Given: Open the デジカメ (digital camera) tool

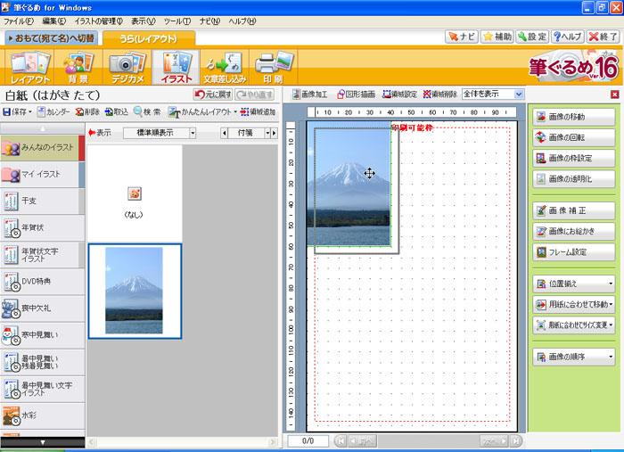Looking at the screenshot, I should [125, 67].
